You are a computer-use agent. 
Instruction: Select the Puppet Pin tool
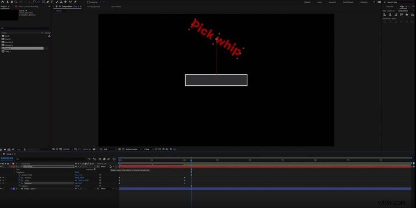(75, 2)
